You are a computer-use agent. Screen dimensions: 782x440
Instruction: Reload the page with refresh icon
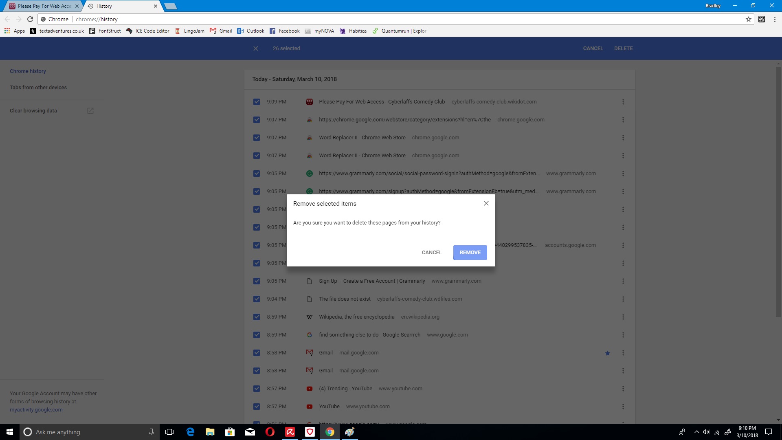(30, 19)
